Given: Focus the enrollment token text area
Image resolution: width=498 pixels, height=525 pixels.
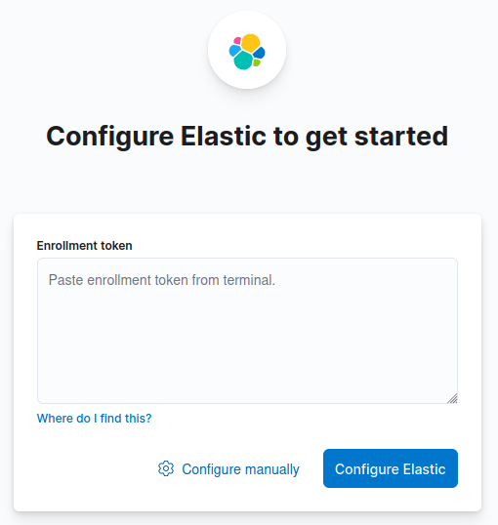Looking at the screenshot, I should pos(247,331).
